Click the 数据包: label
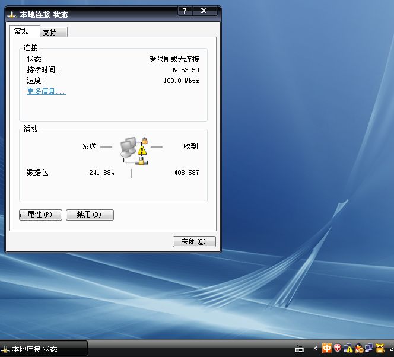The width and height of the screenshot is (394, 357). click(x=39, y=173)
